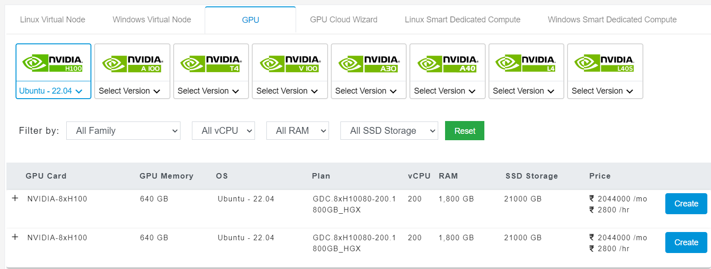The height and width of the screenshot is (269, 711).
Task: Click the 200 vCPU value in first row
Action: [x=415, y=199]
